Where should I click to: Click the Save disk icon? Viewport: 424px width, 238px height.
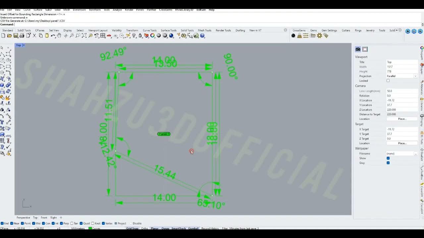click(16, 36)
